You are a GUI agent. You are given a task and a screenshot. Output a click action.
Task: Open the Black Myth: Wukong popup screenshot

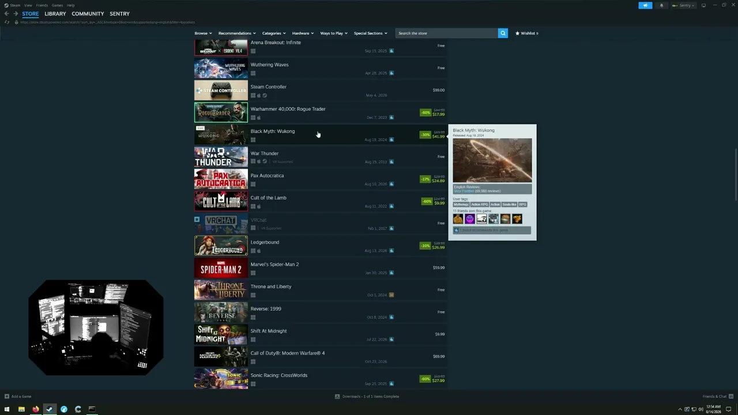point(492,160)
